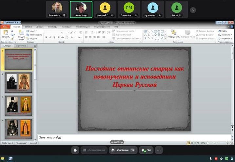This screenshot has height=162, width=235.
Task: Click the Восстановить button
Action: (35, 34)
